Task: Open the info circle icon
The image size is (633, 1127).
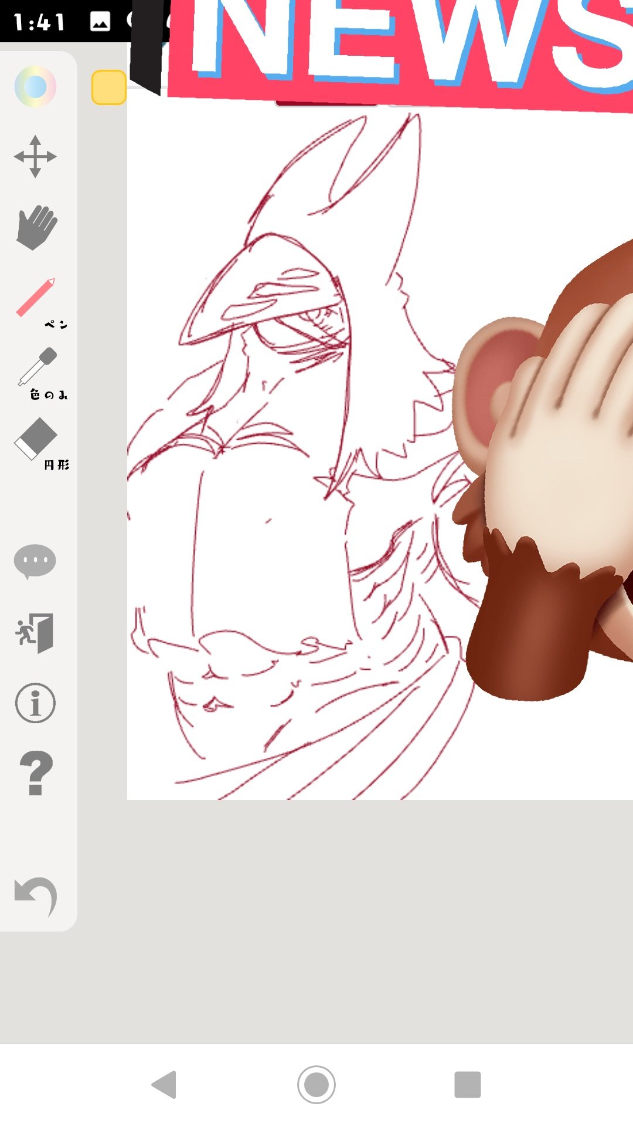Action: (35, 703)
